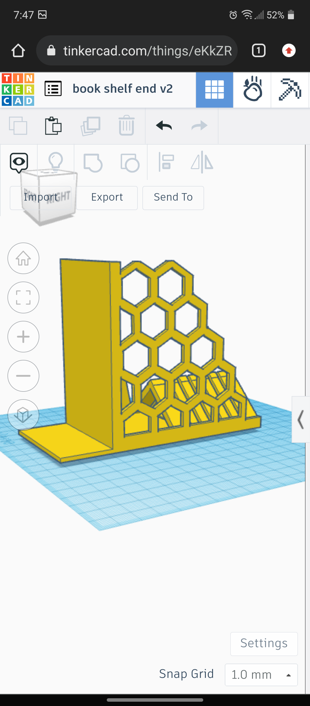310x706 pixels.
Task: Click the Delete trash icon
Action: tap(126, 125)
